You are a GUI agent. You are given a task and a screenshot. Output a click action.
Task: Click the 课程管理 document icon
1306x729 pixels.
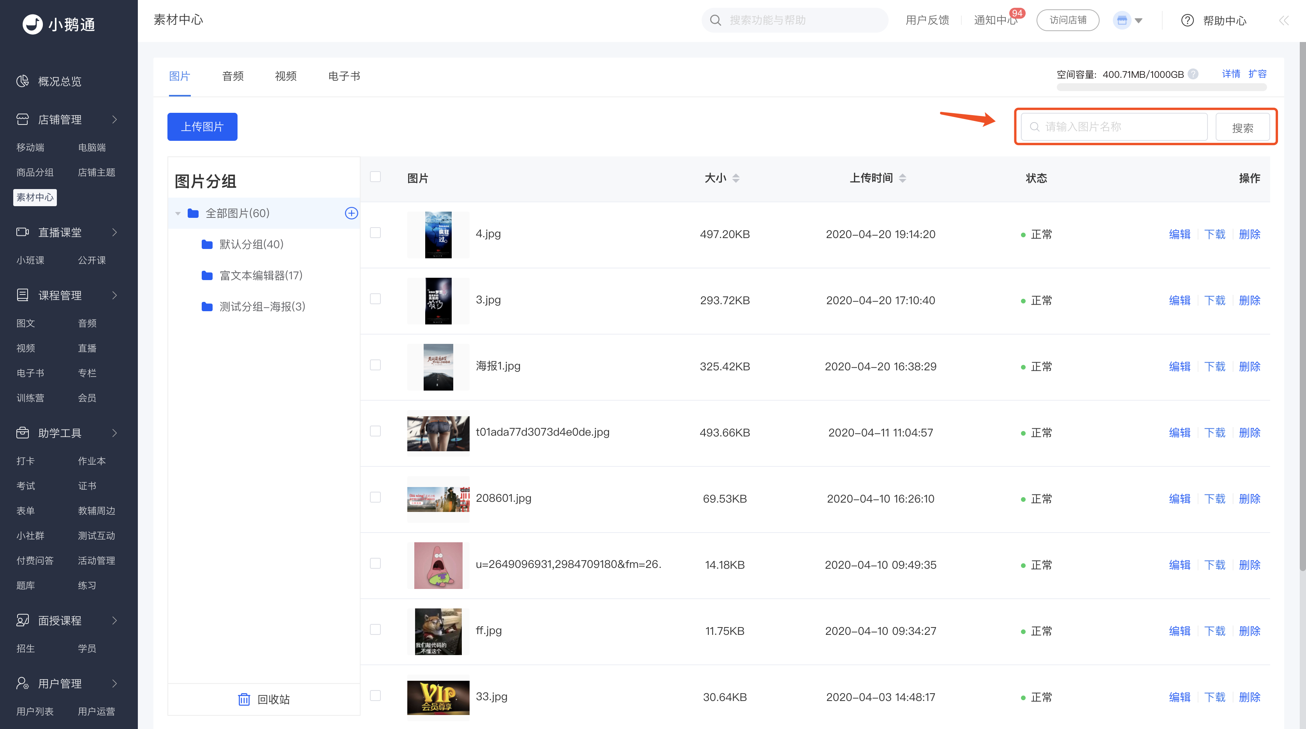23,295
